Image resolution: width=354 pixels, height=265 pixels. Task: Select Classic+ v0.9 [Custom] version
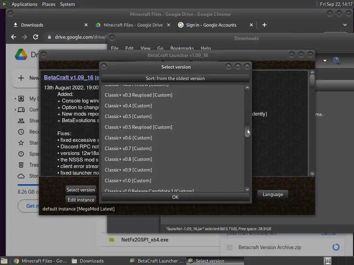pos(173,170)
